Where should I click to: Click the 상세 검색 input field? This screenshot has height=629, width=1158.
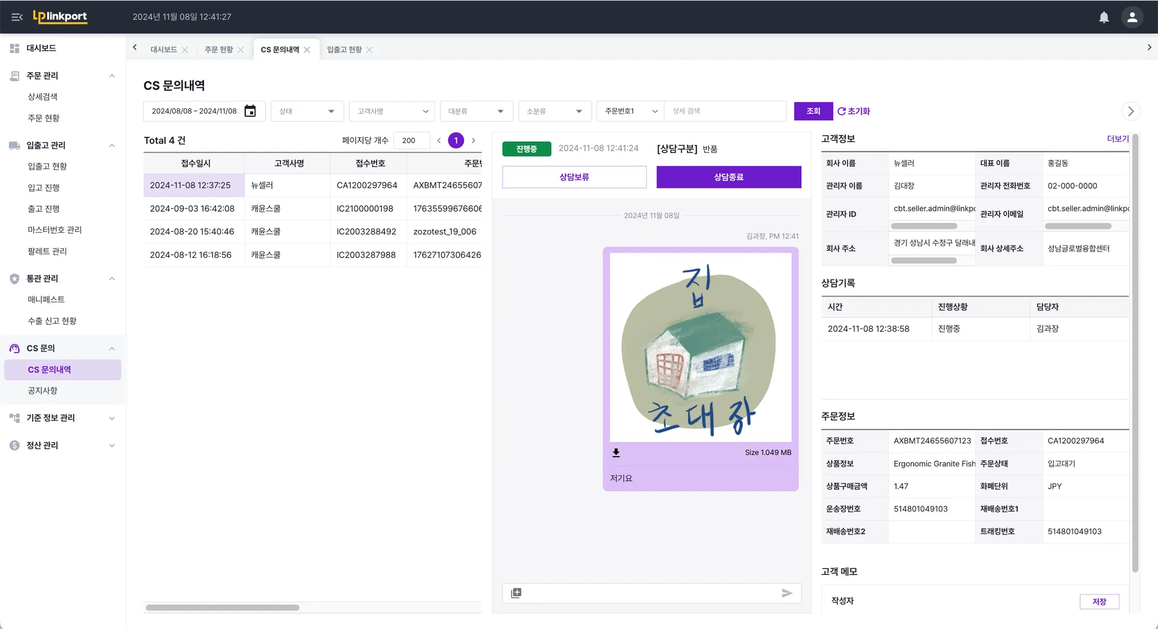[724, 111]
